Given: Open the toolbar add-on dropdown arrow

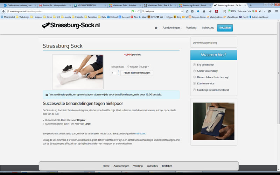Looking at the screenshot, I should 264,11.
